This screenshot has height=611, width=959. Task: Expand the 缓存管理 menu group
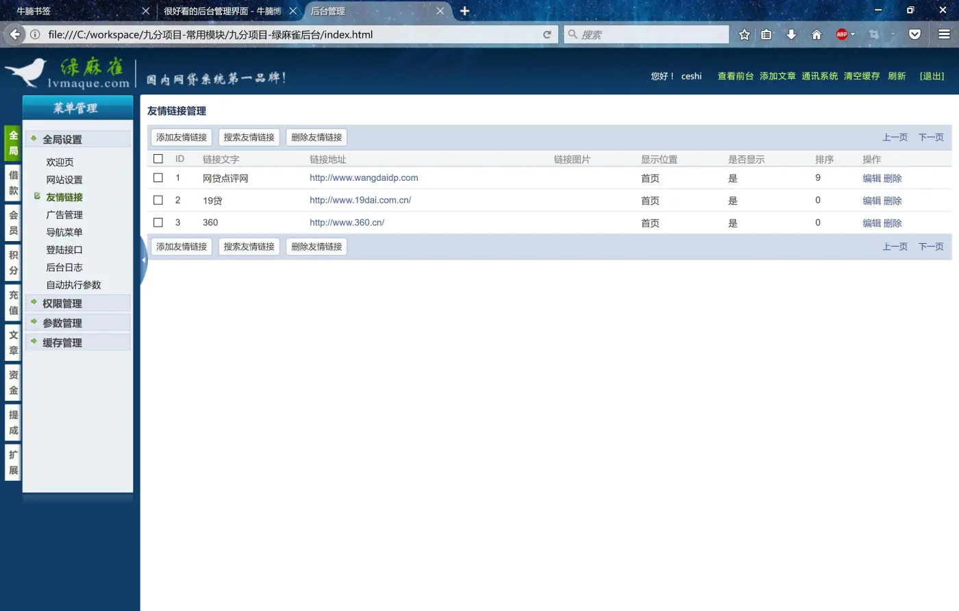click(77, 342)
